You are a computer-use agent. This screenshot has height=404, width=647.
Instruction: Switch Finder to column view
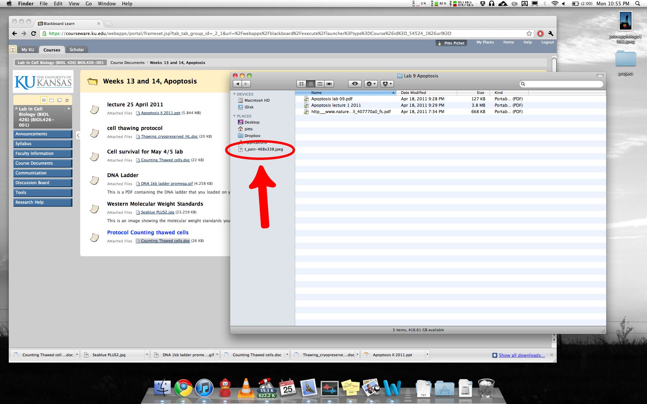pos(320,84)
